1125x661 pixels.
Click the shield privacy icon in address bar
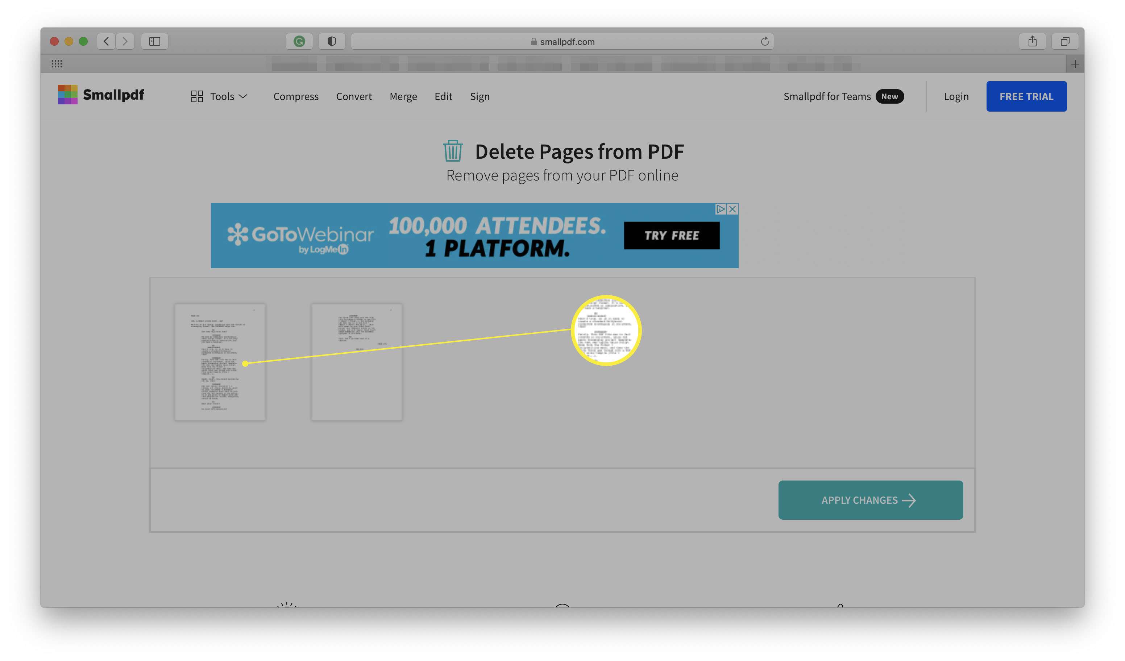pyautogui.click(x=331, y=41)
